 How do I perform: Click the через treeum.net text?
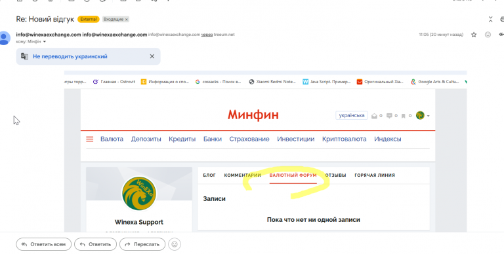click(x=218, y=35)
